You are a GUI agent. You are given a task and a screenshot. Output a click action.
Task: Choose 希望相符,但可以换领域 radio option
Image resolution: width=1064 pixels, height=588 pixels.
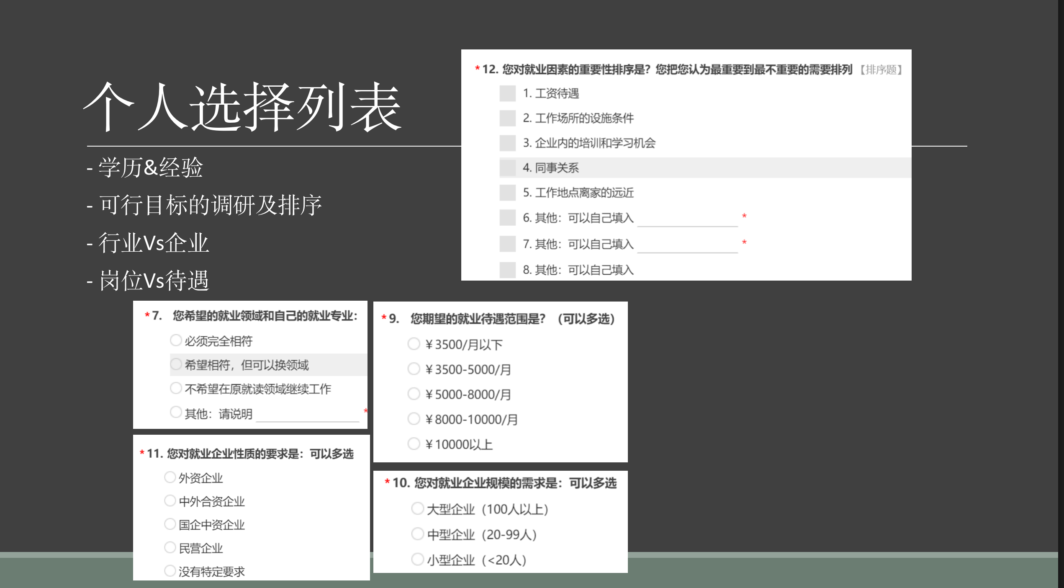tap(176, 364)
